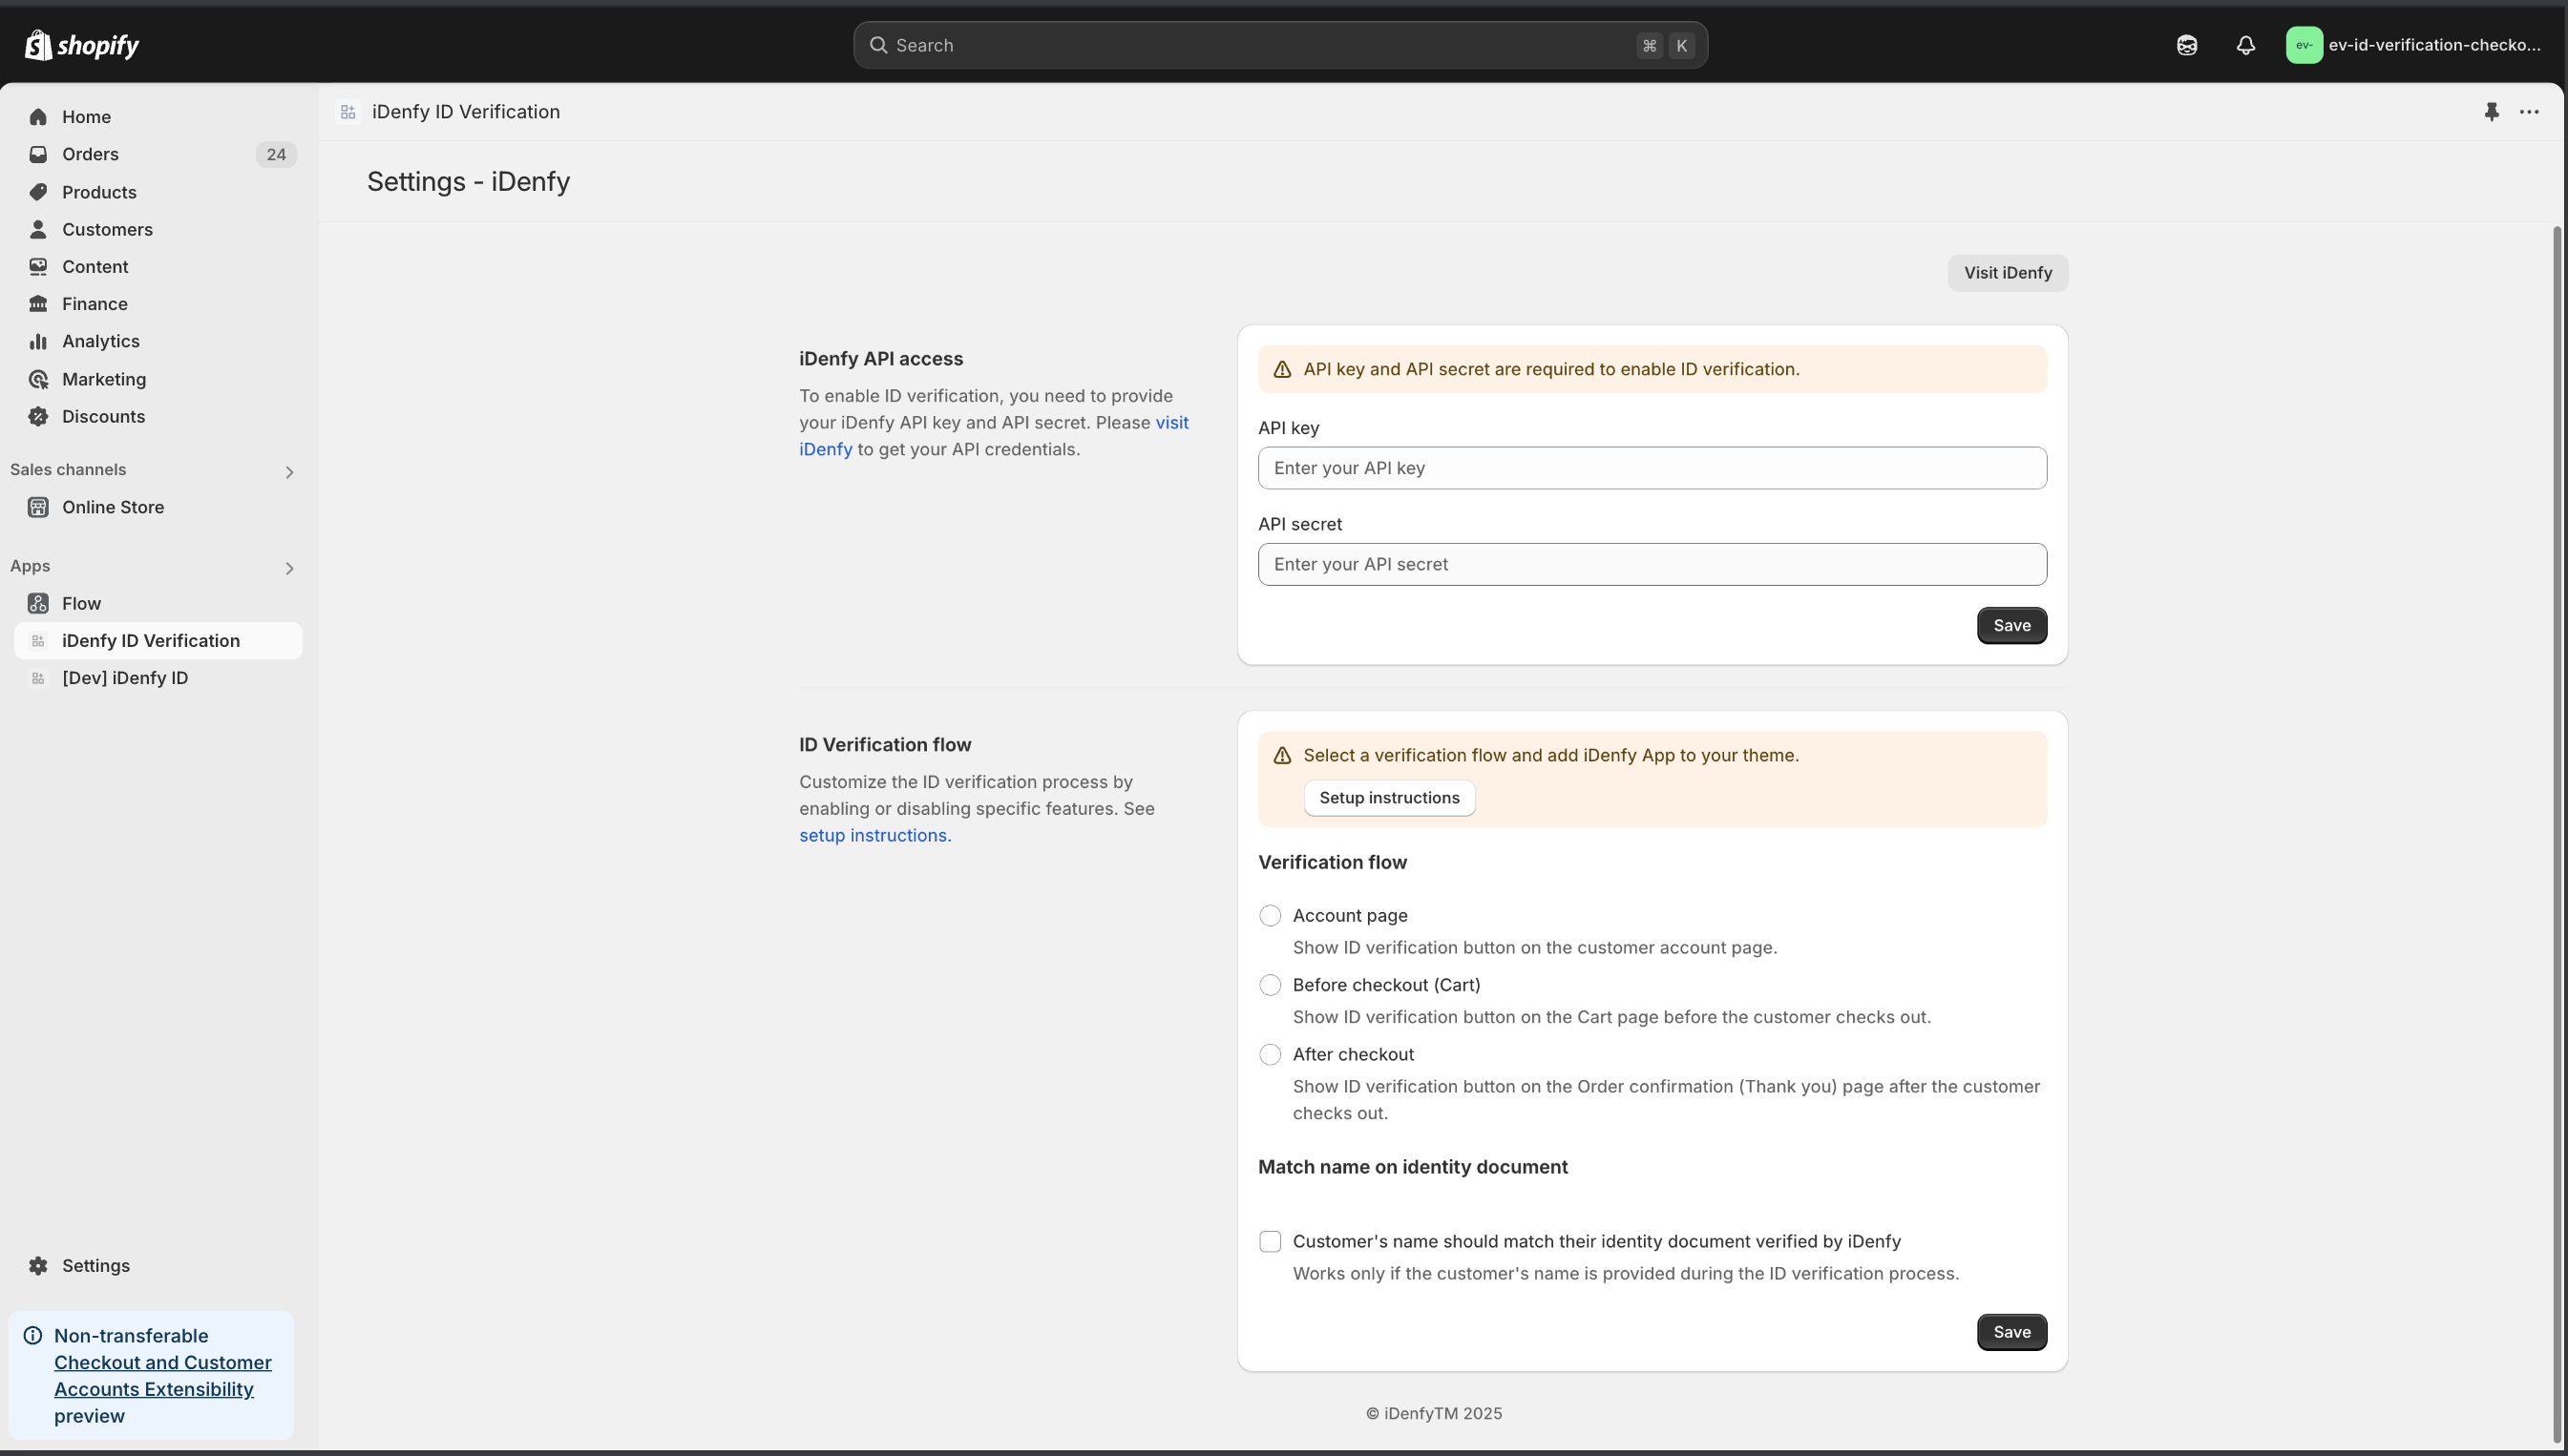Pin the iDenfy ID Verification page
This screenshot has height=1456, width=2568.
click(2491, 112)
